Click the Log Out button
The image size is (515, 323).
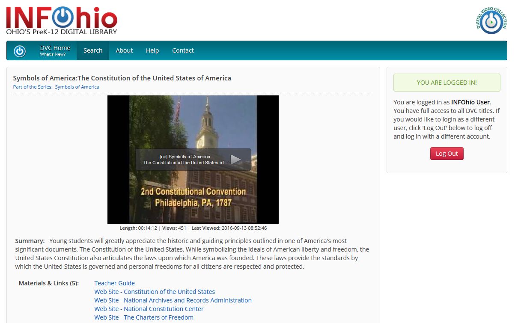447,154
